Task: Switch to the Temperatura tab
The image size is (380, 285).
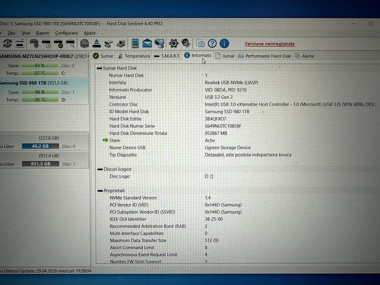Action: [134, 56]
